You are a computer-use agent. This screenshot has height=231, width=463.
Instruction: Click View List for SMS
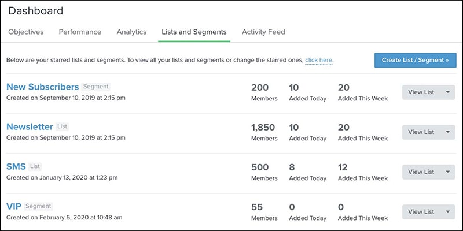coord(421,172)
